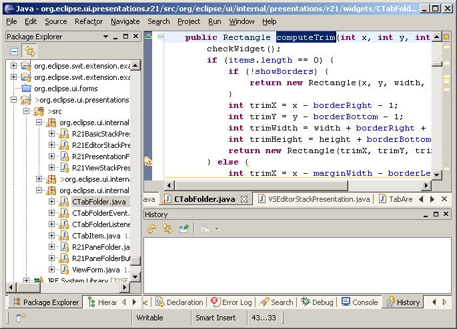
Task: Click the fast view bar icon in status bar
Action: tap(21, 318)
